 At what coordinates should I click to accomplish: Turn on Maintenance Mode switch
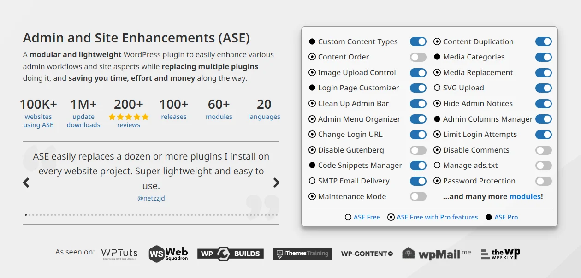click(x=418, y=196)
